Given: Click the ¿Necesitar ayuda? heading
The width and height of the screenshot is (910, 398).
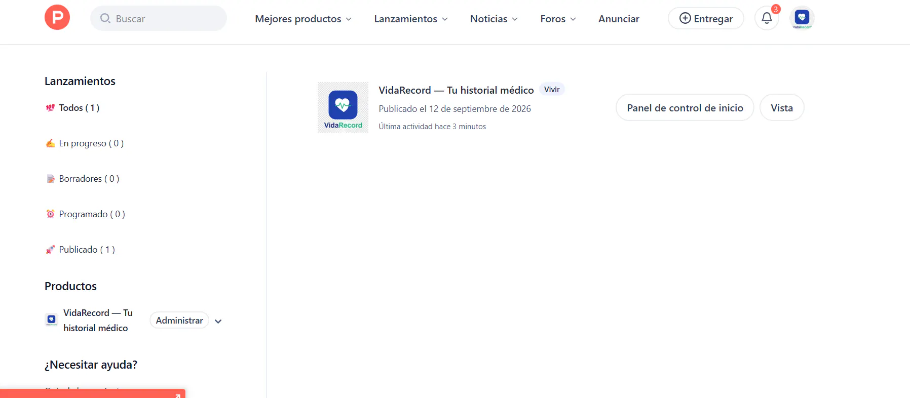Looking at the screenshot, I should pyautogui.click(x=91, y=365).
